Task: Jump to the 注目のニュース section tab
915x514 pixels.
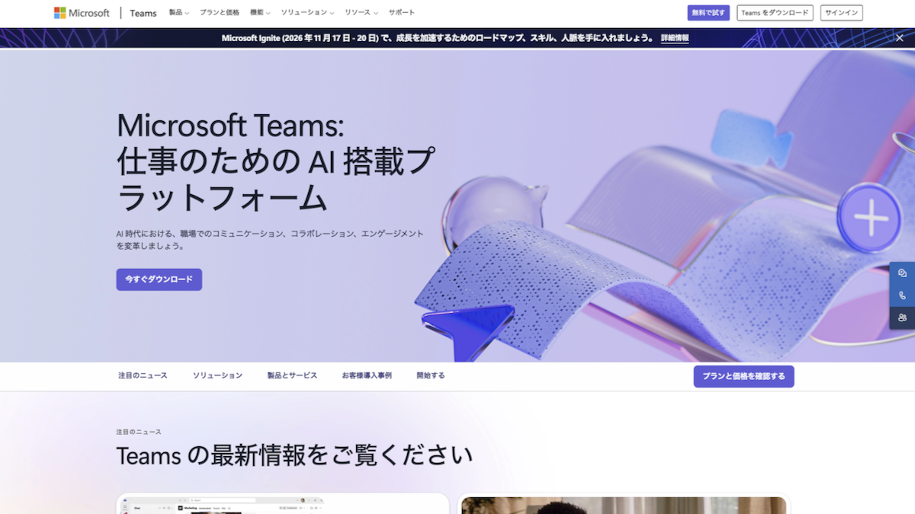Action: pyautogui.click(x=143, y=375)
